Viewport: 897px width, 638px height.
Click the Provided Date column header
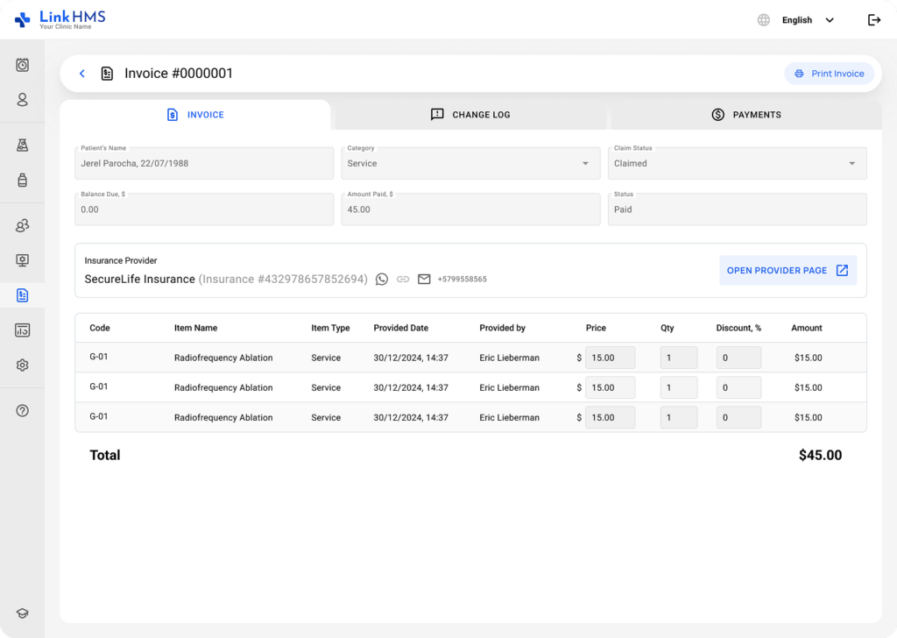coord(401,328)
